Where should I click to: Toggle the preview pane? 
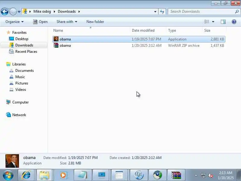click(x=223, y=22)
